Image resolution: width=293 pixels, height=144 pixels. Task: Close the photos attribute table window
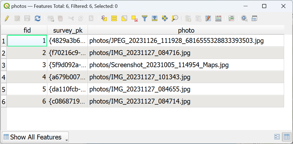283,6
